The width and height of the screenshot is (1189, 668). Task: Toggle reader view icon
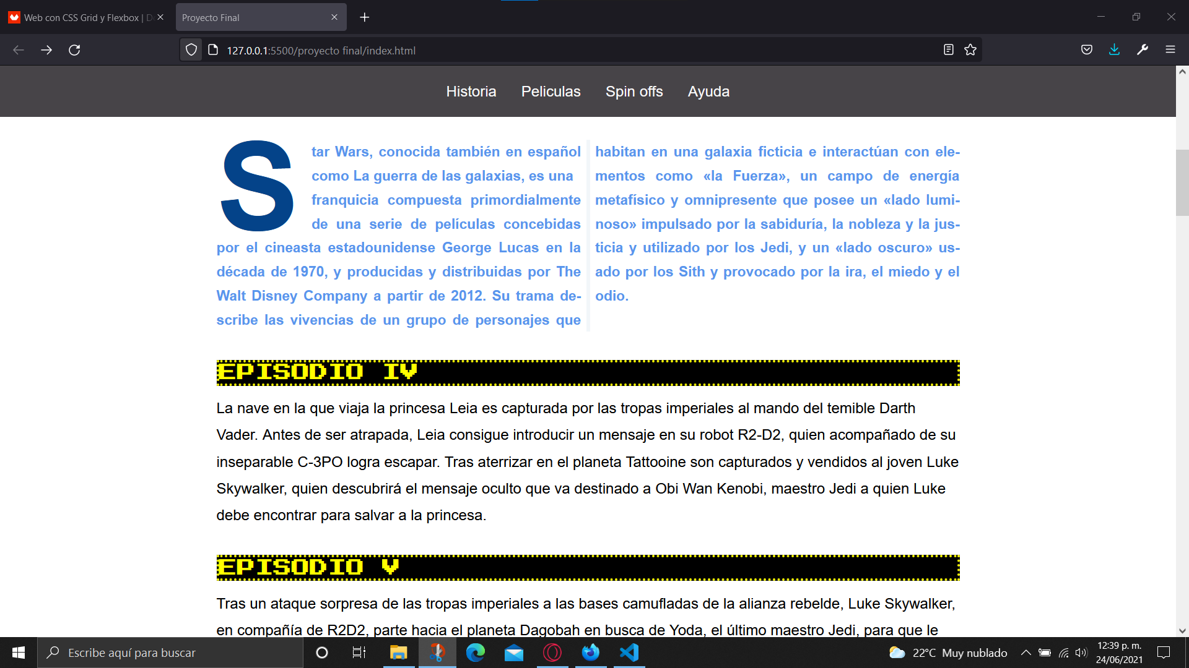[x=948, y=50]
